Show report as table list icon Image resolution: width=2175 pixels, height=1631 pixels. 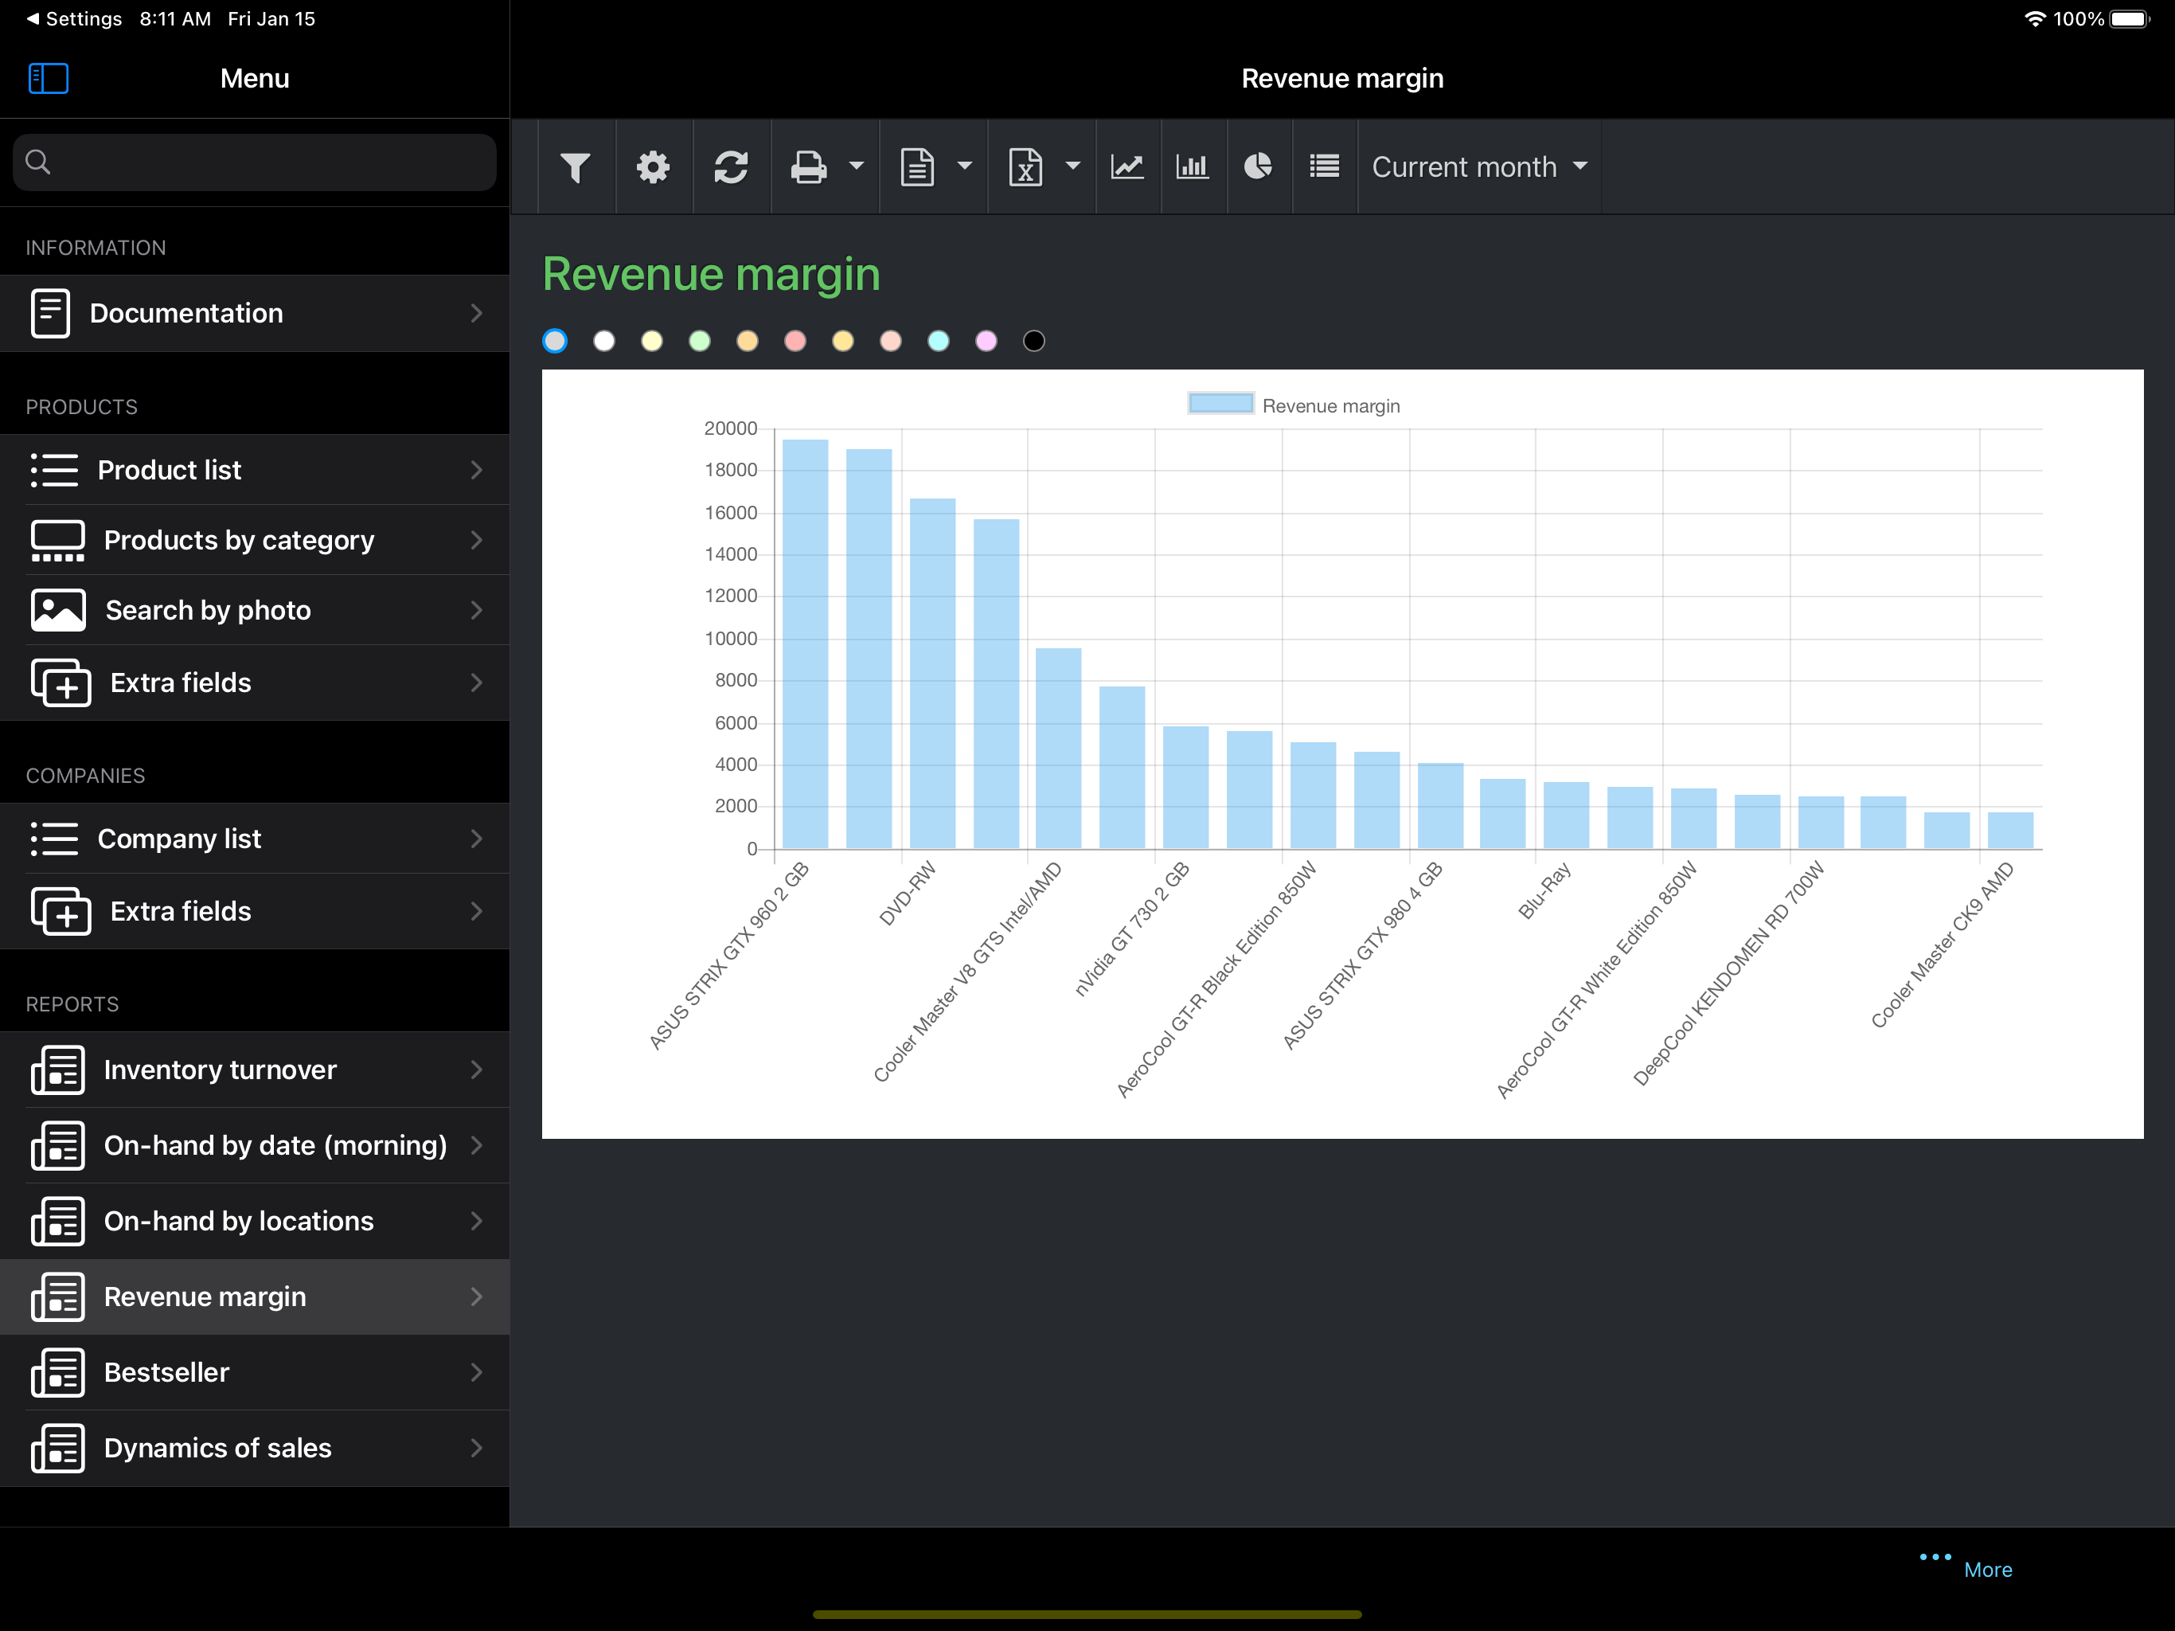[1325, 167]
